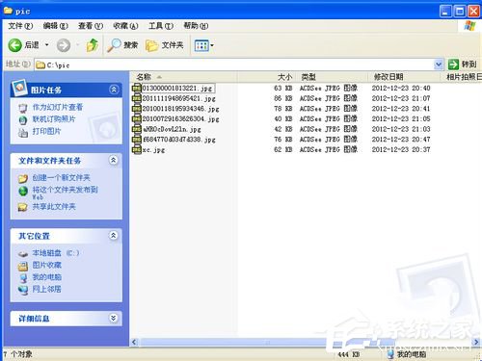The width and height of the screenshot is (482, 361).
Task: Click icon of xc.jpg file
Action: pos(137,149)
